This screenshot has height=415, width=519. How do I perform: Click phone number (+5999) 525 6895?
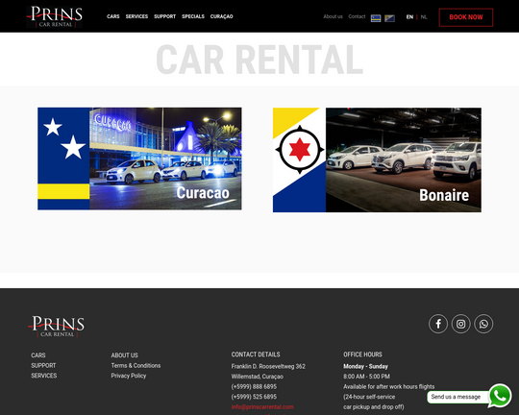tap(254, 397)
